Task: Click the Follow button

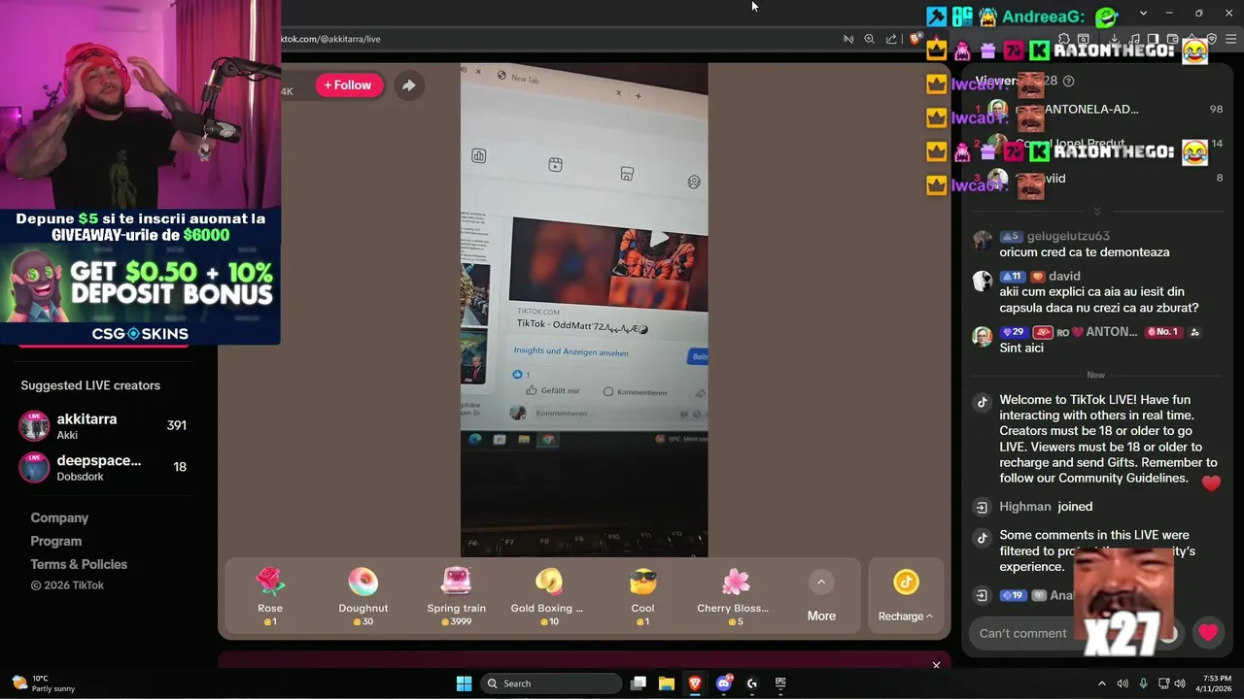Action: (348, 85)
